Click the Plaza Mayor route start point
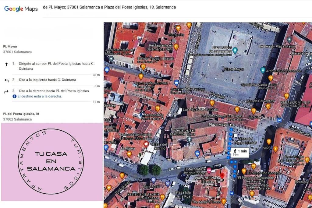 (231, 125)
